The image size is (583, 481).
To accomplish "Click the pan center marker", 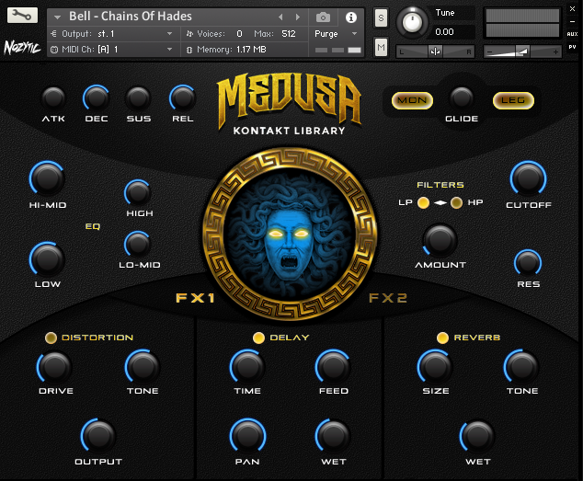I will (x=435, y=52).
